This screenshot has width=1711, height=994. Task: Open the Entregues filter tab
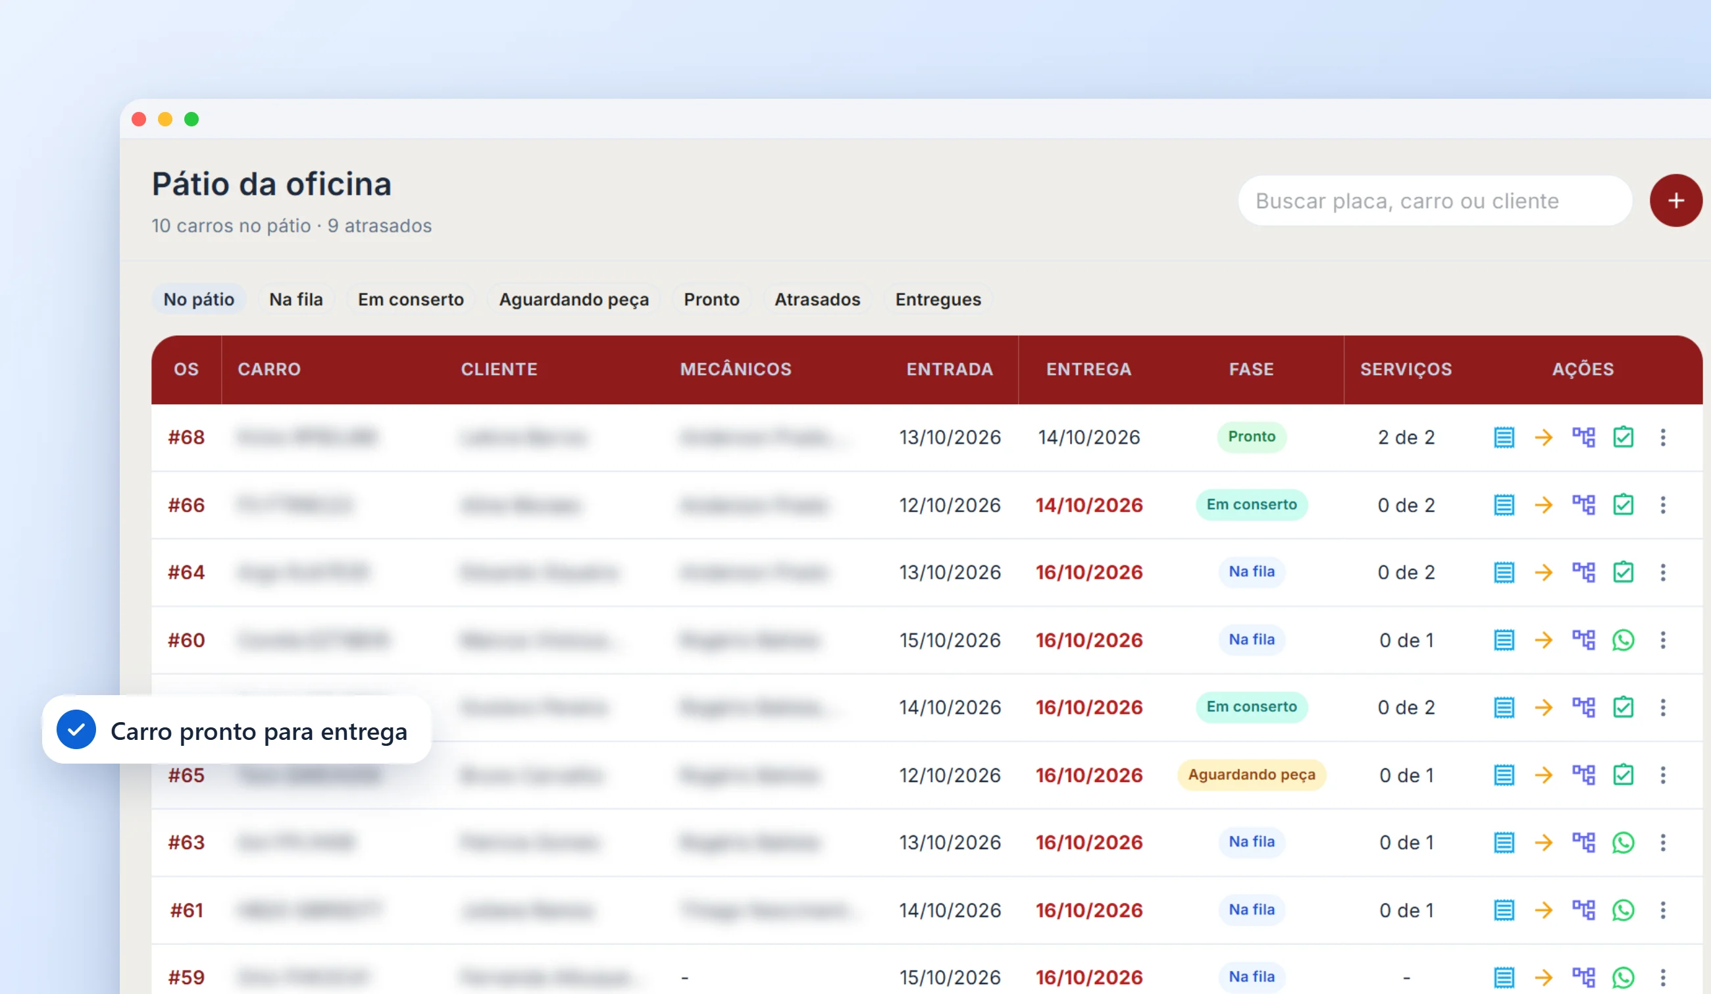coord(938,300)
